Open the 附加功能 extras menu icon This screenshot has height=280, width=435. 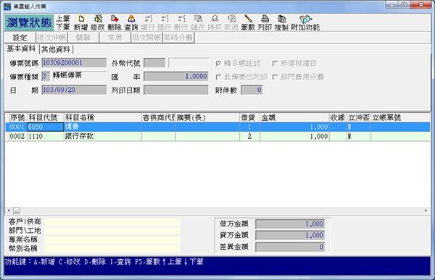point(305,22)
